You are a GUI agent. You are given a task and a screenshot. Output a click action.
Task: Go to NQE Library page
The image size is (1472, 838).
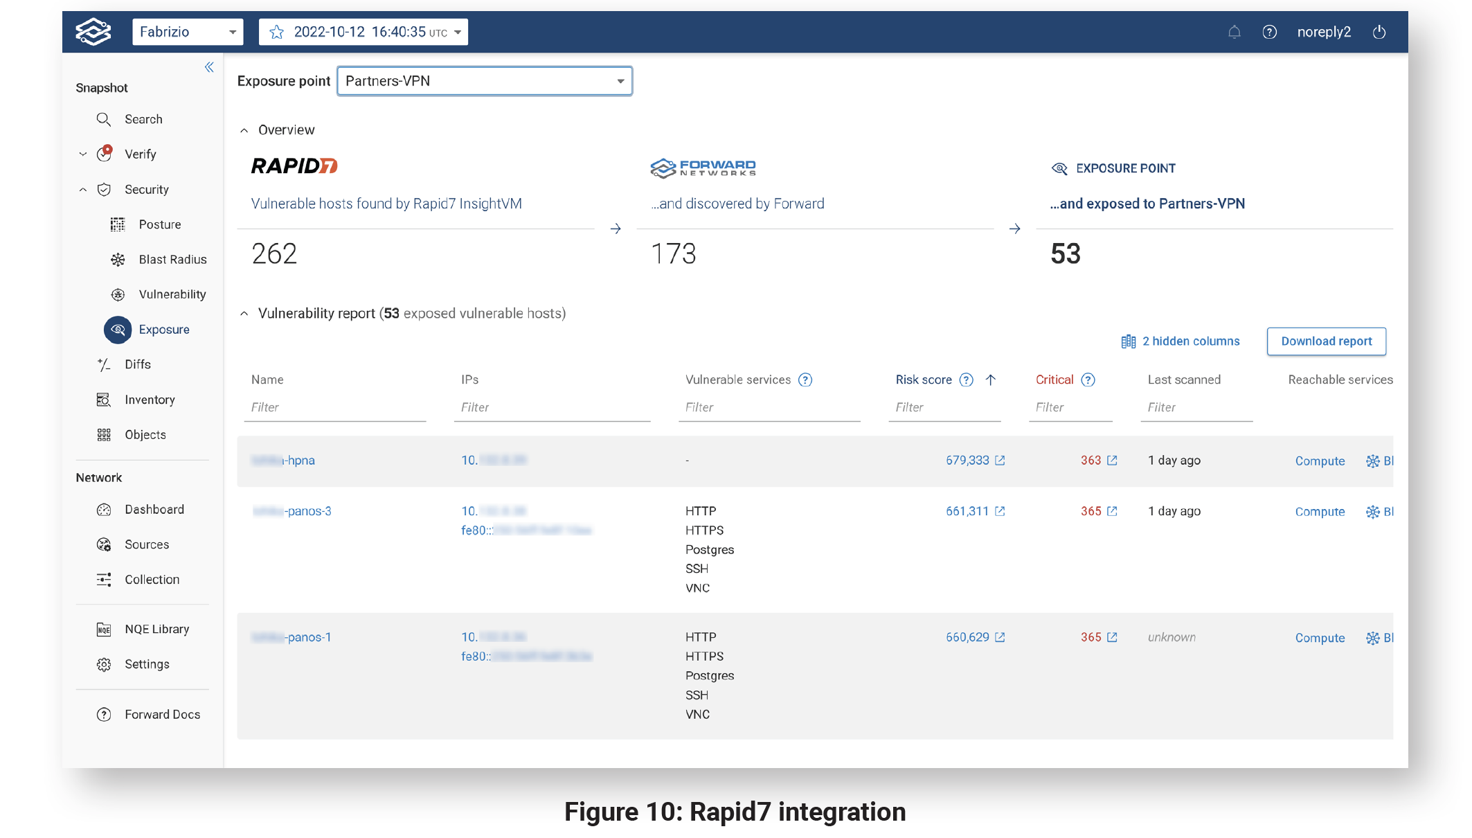click(x=156, y=629)
